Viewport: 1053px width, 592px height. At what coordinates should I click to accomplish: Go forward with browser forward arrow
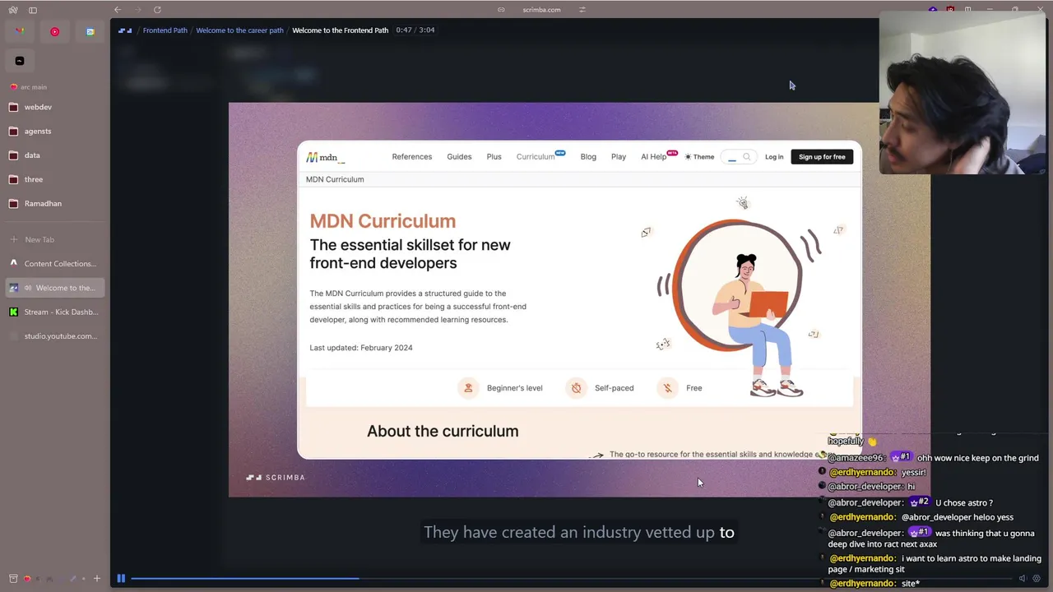(137, 10)
